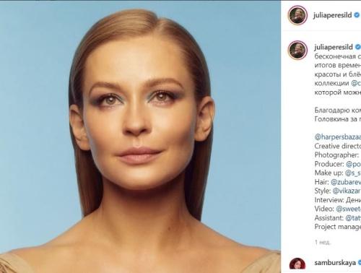
Task: Open the Video mention starting @sweet
Action: [x=348, y=209]
